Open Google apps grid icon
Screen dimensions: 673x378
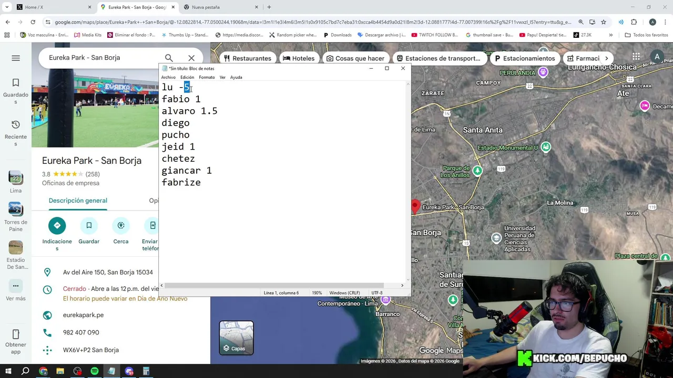pos(636,57)
